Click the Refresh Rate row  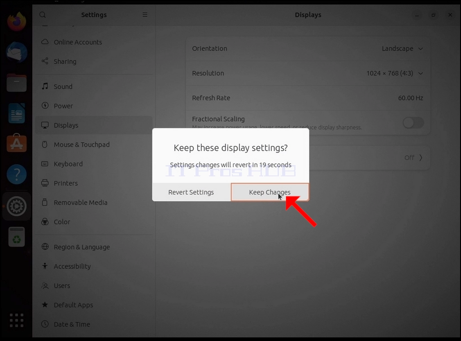[x=308, y=98]
